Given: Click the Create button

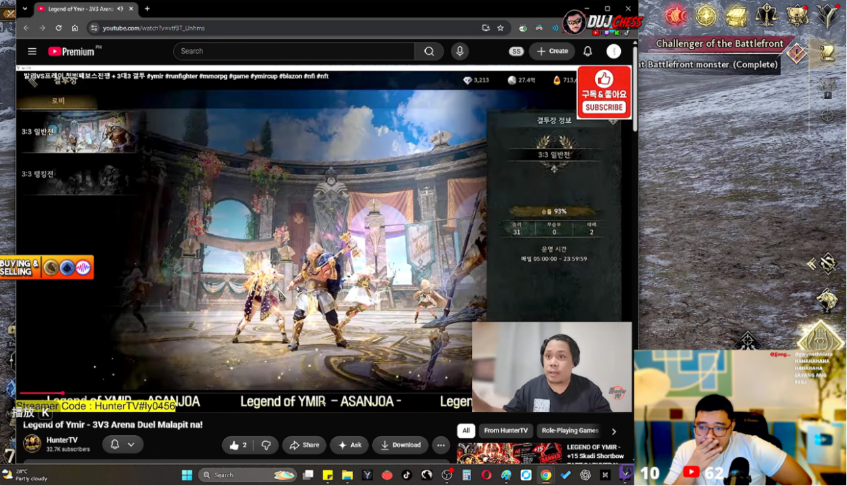Looking at the screenshot, I should point(552,52).
